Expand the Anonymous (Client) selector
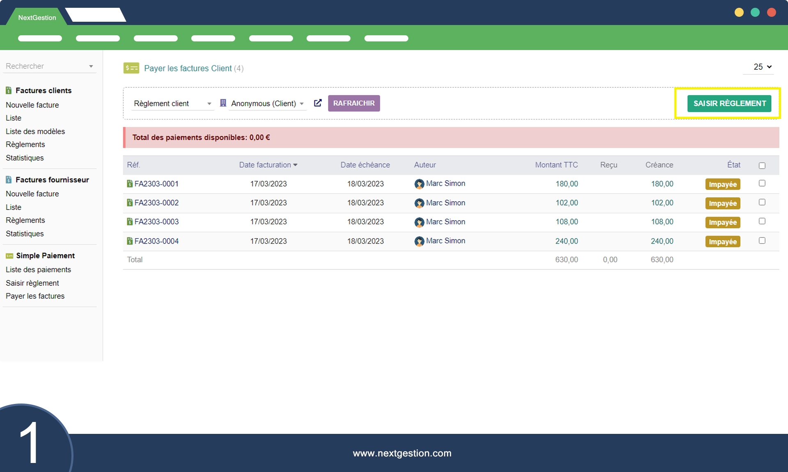Screen dimensions: 788x472 pyautogui.click(x=267, y=104)
